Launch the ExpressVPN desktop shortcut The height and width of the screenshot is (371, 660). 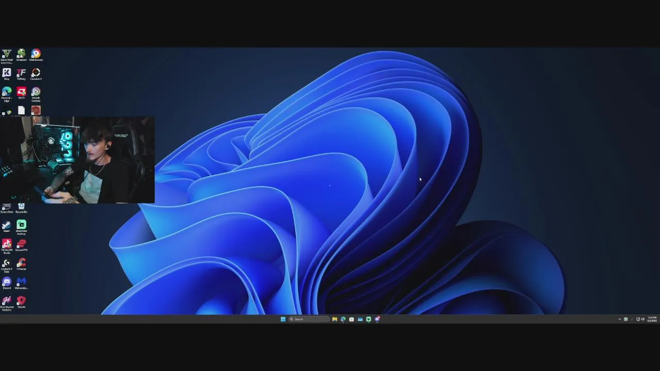coord(21,245)
